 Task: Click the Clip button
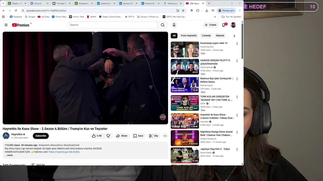[x=153, y=136]
